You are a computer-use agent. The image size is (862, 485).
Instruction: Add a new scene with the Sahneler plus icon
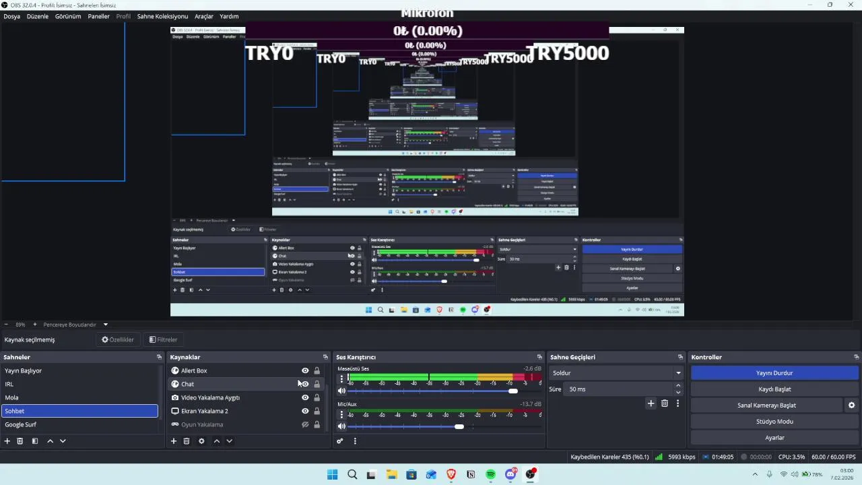7,441
